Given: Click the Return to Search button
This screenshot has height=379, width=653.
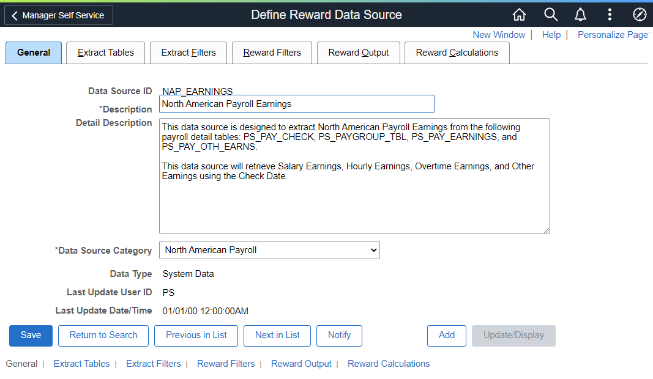Looking at the screenshot, I should point(103,335).
